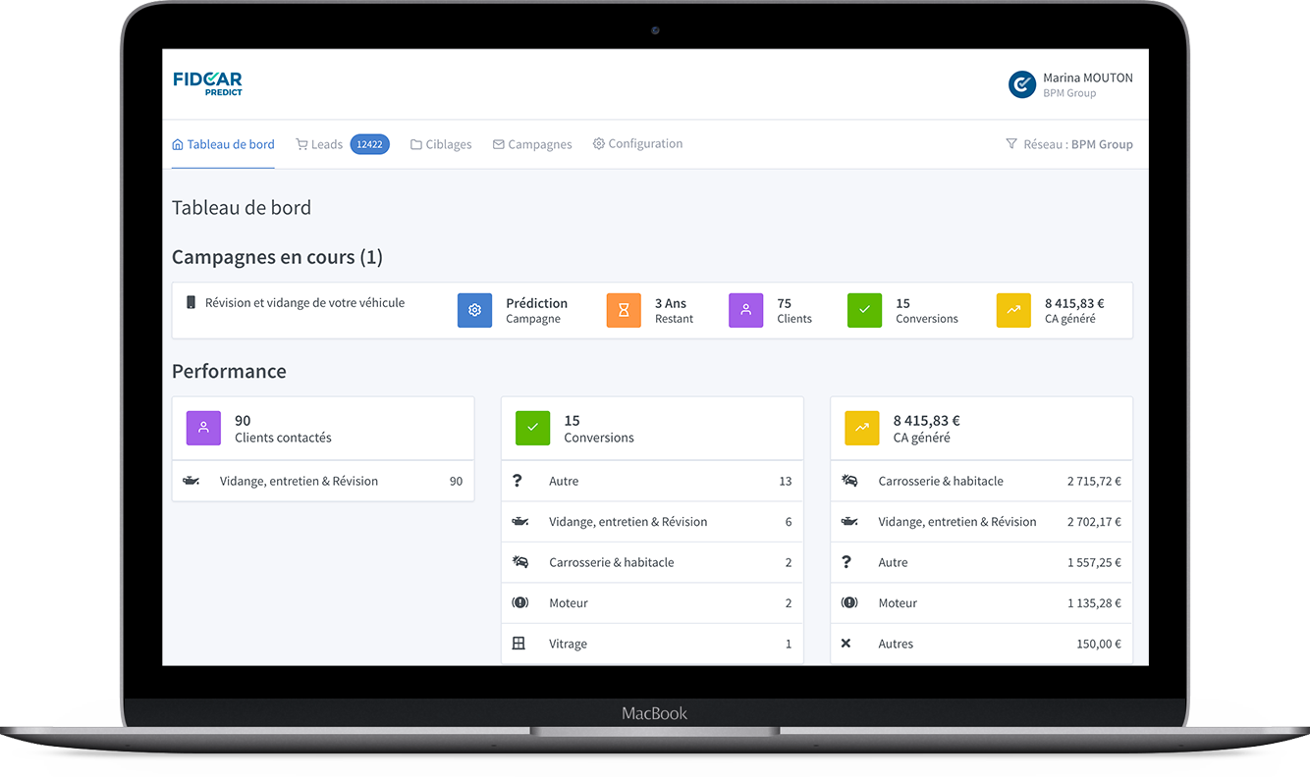The image size is (1310, 777).
Task: Open the Ciblages tab
Action: click(441, 144)
